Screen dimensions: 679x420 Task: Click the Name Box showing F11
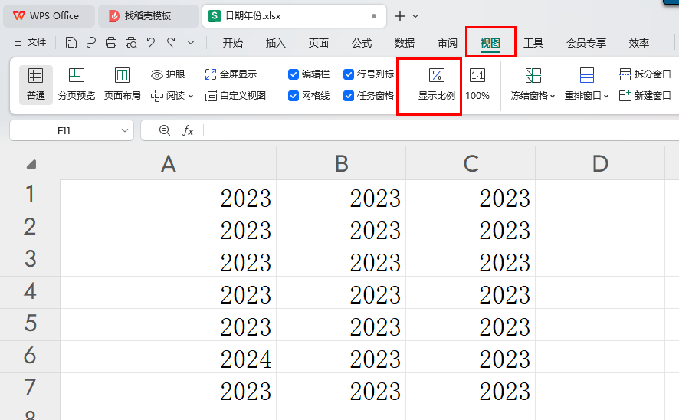tap(64, 130)
